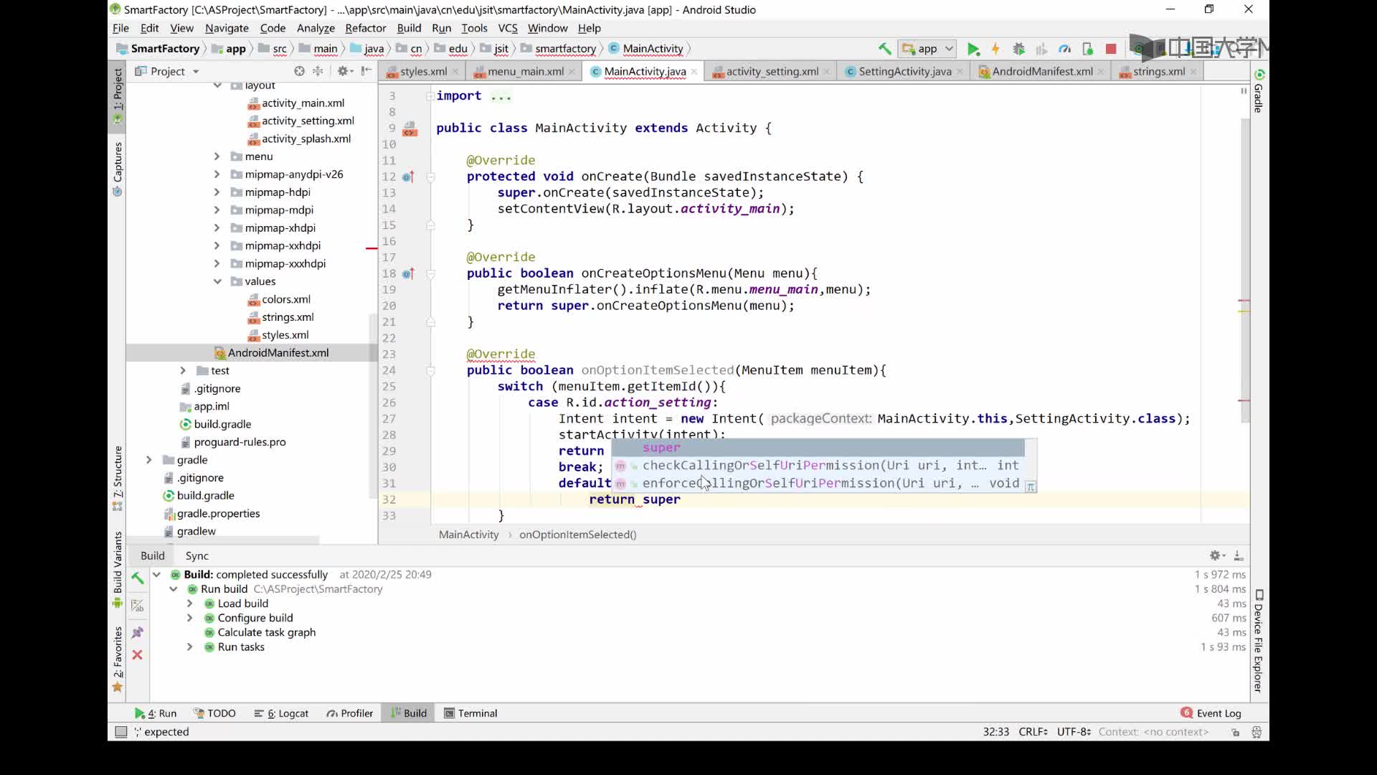Click the toggle view icon in Build panel
1377x775 pixels.
tap(138, 606)
